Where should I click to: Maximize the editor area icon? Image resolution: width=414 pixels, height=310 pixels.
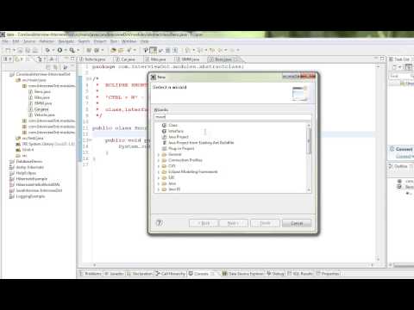382,59
